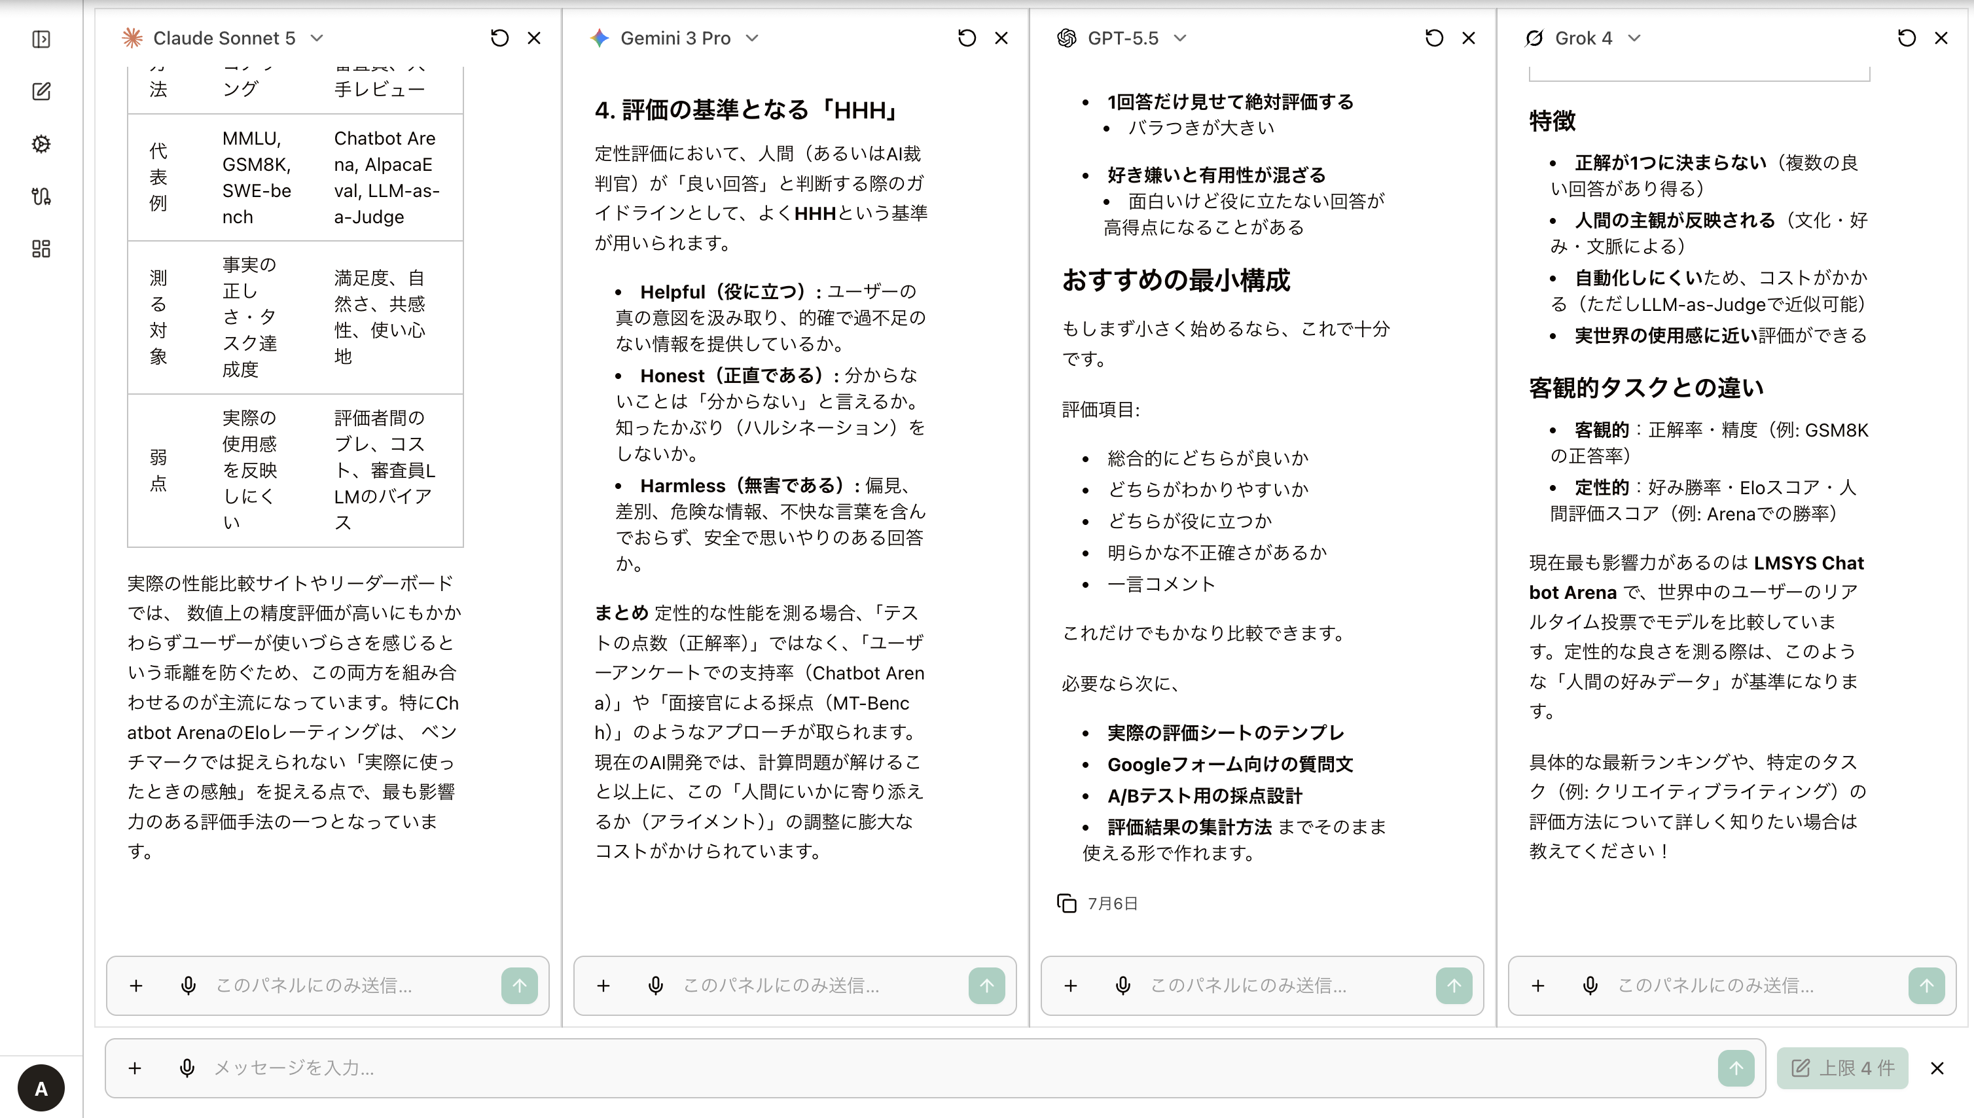Image resolution: width=1974 pixels, height=1118 pixels.
Task: Close the GPT-5.5 panel
Action: click(x=1468, y=37)
